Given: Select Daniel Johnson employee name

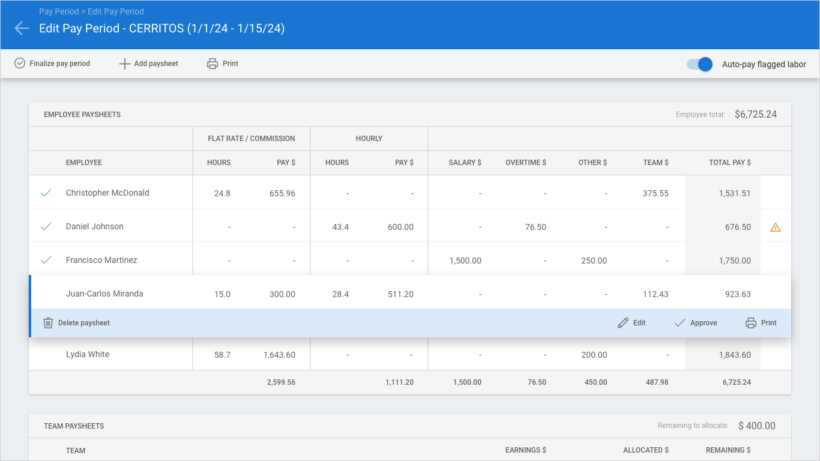Looking at the screenshot, I should tap(95, 226).
